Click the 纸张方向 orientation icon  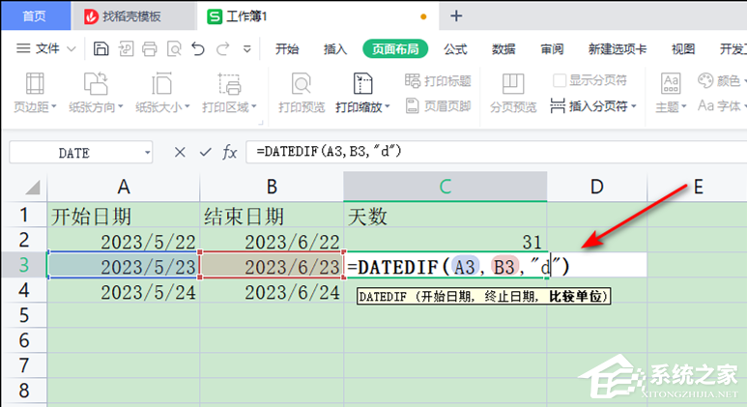click(96, 84)
